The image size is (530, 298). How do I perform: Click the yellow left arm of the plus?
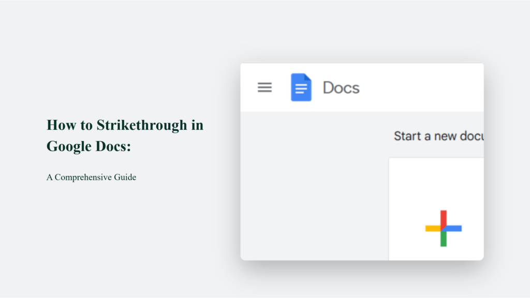coord(432,228)
